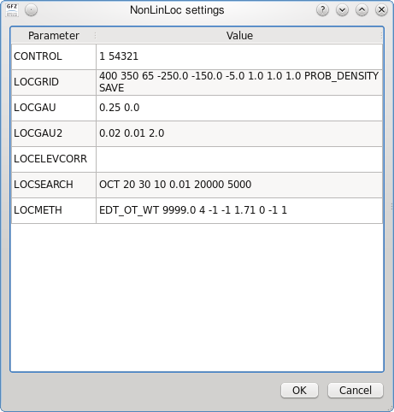Click the value cell '0.02 0.01 2.0'
The width and height of the screenshot is (394, 412).
click(239, 133)
